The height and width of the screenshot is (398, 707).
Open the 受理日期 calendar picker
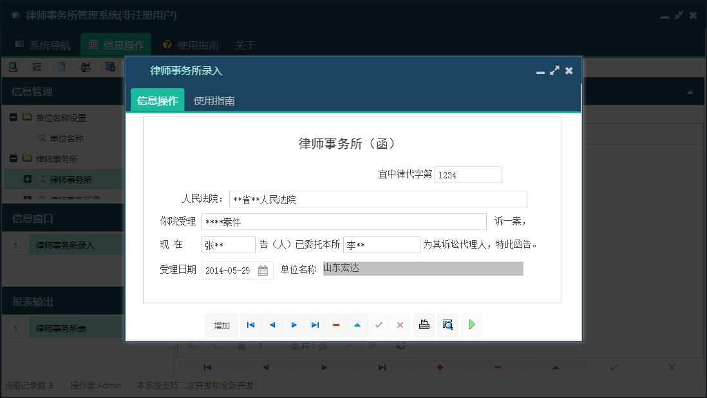coord(263,270)
